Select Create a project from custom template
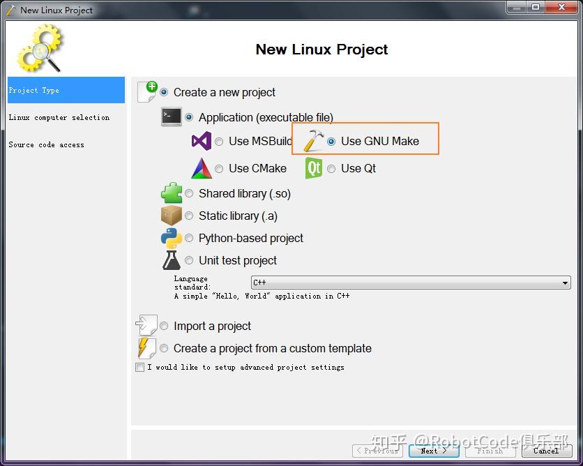The height and width of the screenshot is (466, 583). tap(164, 348)
